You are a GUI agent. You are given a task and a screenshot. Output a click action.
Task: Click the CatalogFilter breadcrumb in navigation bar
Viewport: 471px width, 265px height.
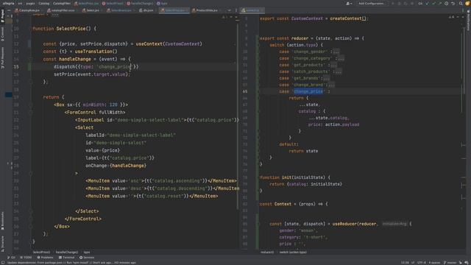pyautogui.click(x=62, y=3)
